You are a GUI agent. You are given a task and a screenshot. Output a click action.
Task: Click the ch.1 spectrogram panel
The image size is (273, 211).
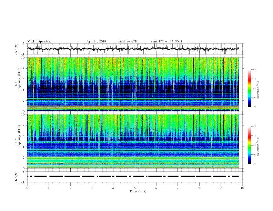click(x=133, y=84)
